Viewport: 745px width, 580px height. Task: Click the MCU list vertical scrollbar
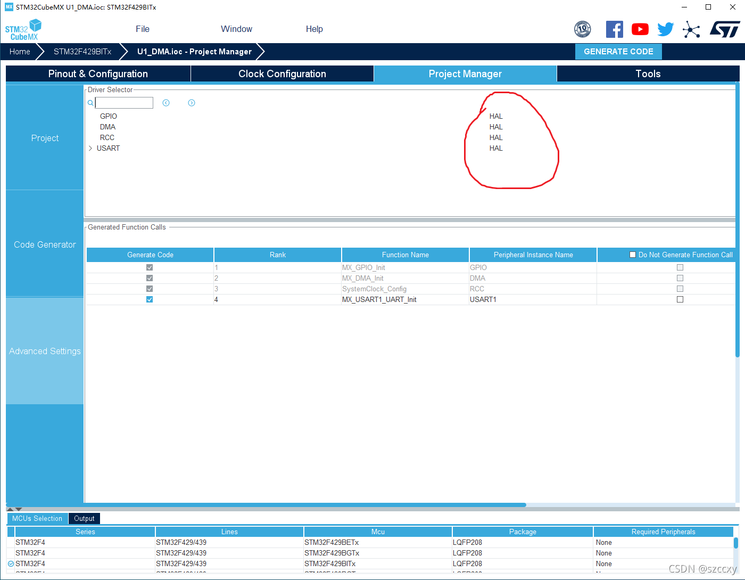(736, 543)
